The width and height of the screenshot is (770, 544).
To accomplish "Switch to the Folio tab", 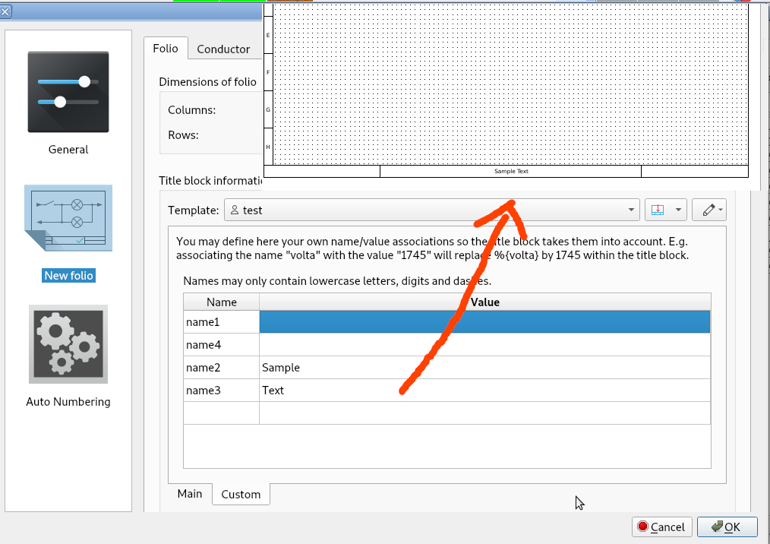I will [x=166, y=49].
